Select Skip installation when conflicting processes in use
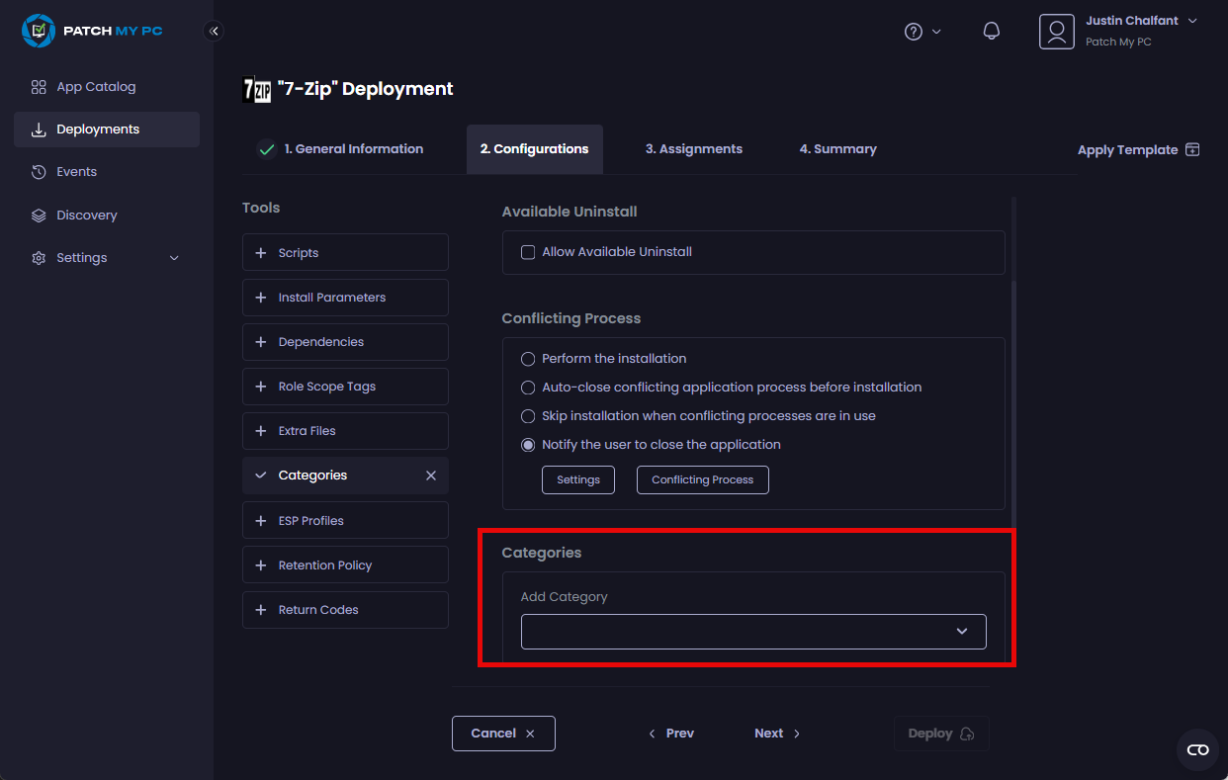1228x780 pixels. tap(528, 416)
